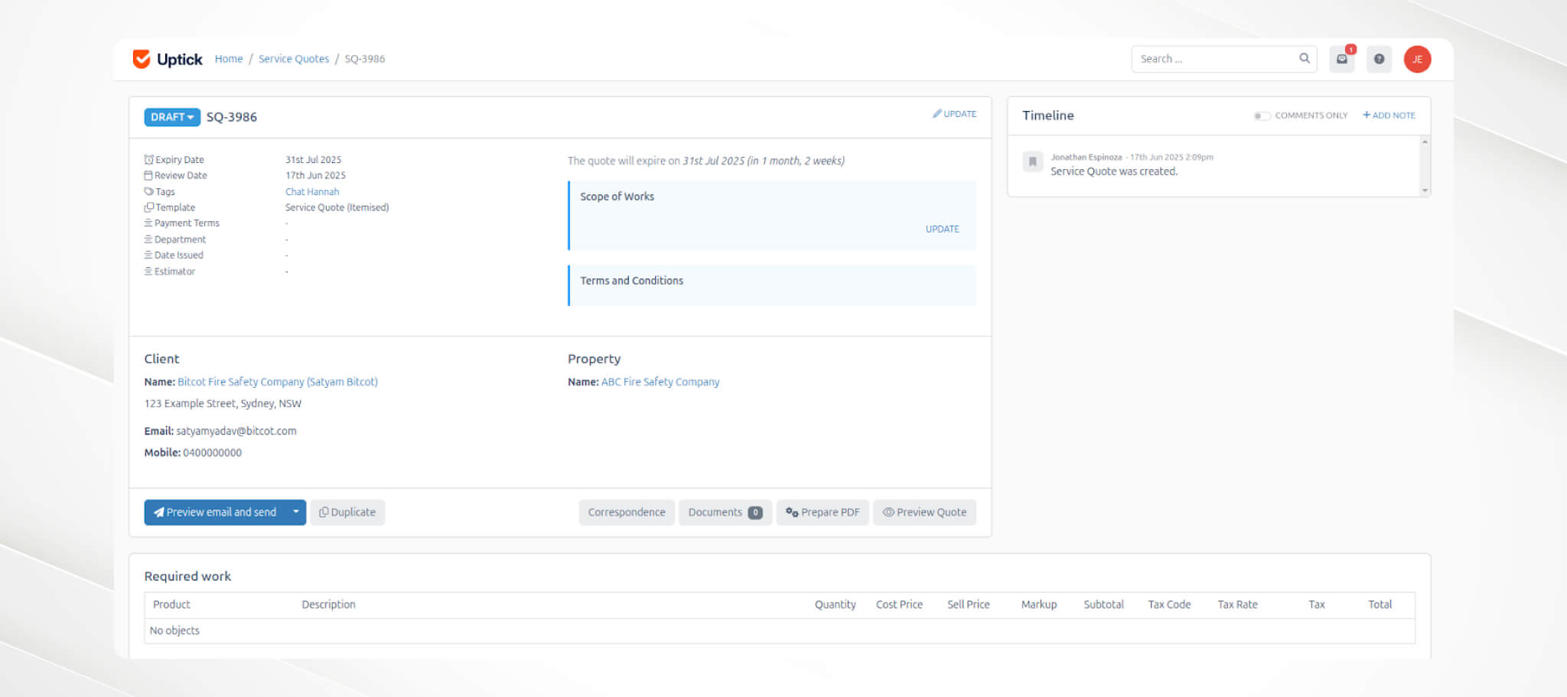This screenshot has height=697, width=1567.
Task: Click the Preview Quote eye icon
Action: (888, 512)
